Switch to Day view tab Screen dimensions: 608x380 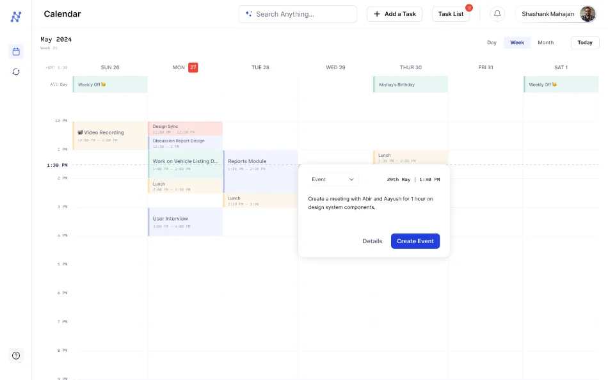[492, 43]
